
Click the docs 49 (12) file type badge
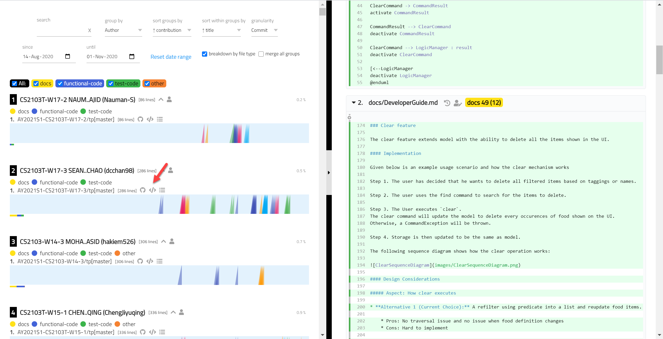(484, 103)
